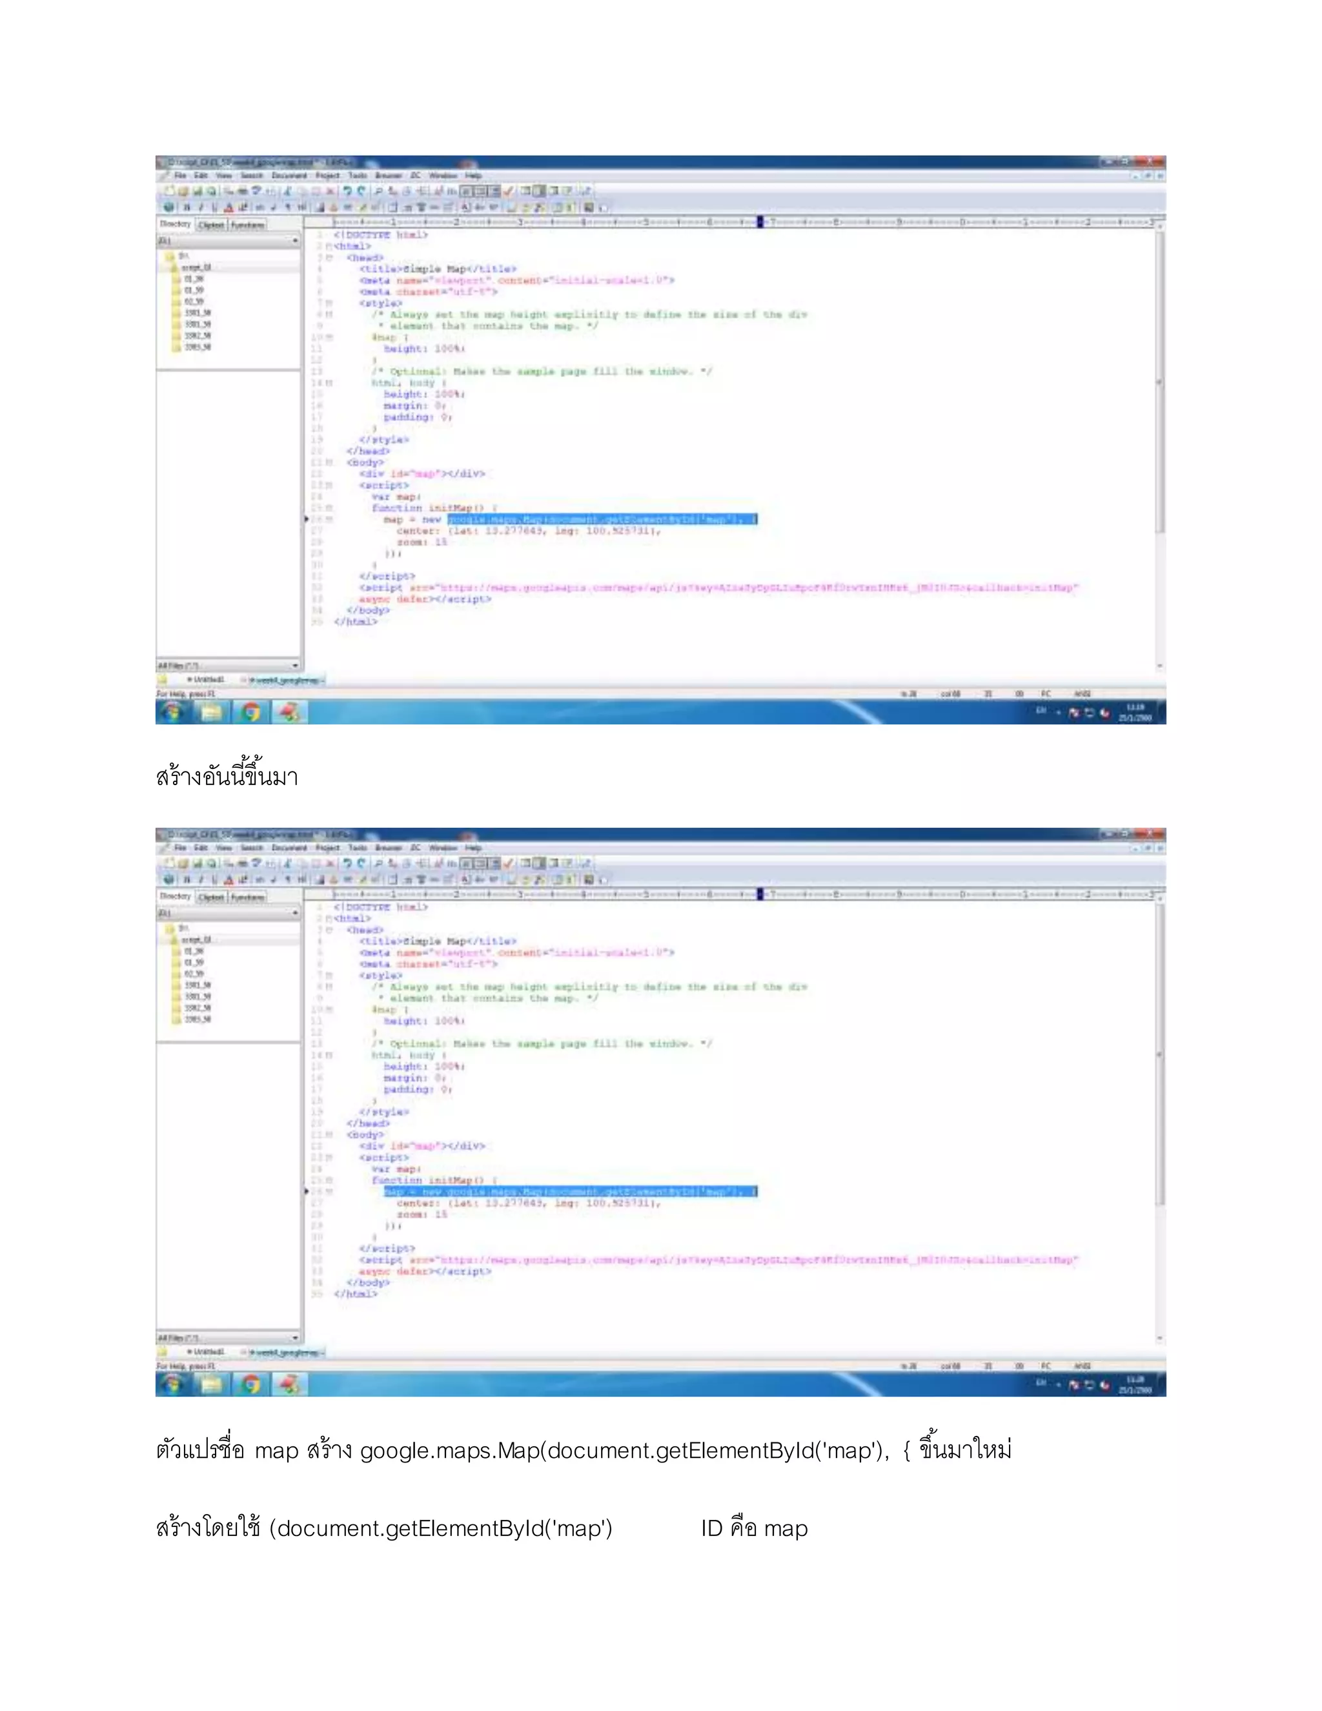1322x1711 pixels.
Task: Click Save icon in lower EditPlus toolbar
Action: click(197, 863)
